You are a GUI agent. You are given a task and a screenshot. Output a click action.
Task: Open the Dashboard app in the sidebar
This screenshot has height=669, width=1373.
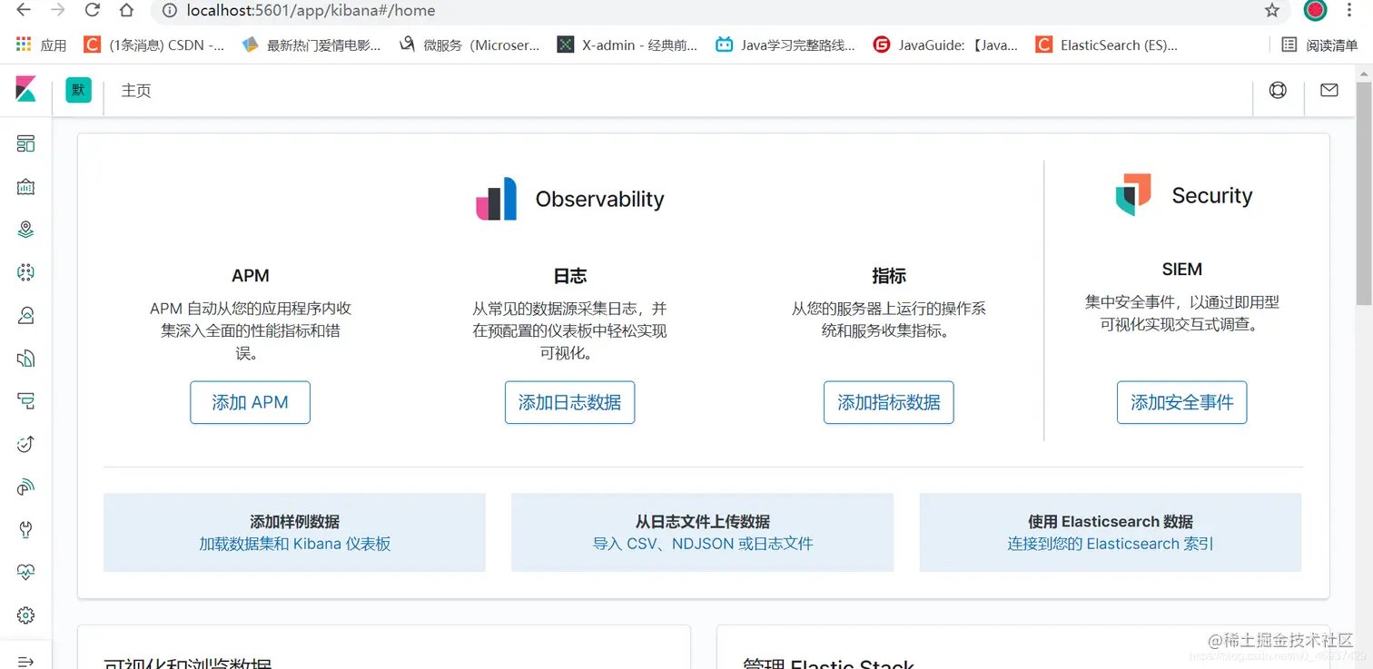26,143
